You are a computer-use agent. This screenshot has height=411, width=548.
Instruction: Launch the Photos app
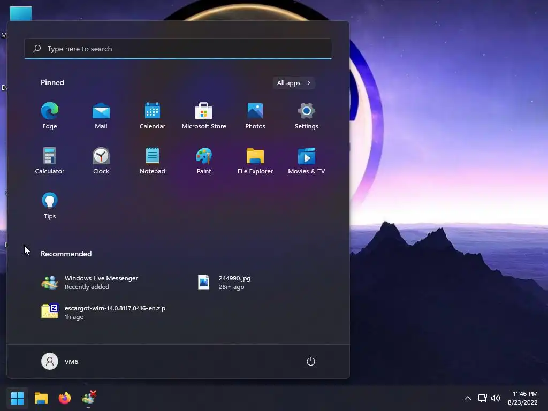click(255, 116)
